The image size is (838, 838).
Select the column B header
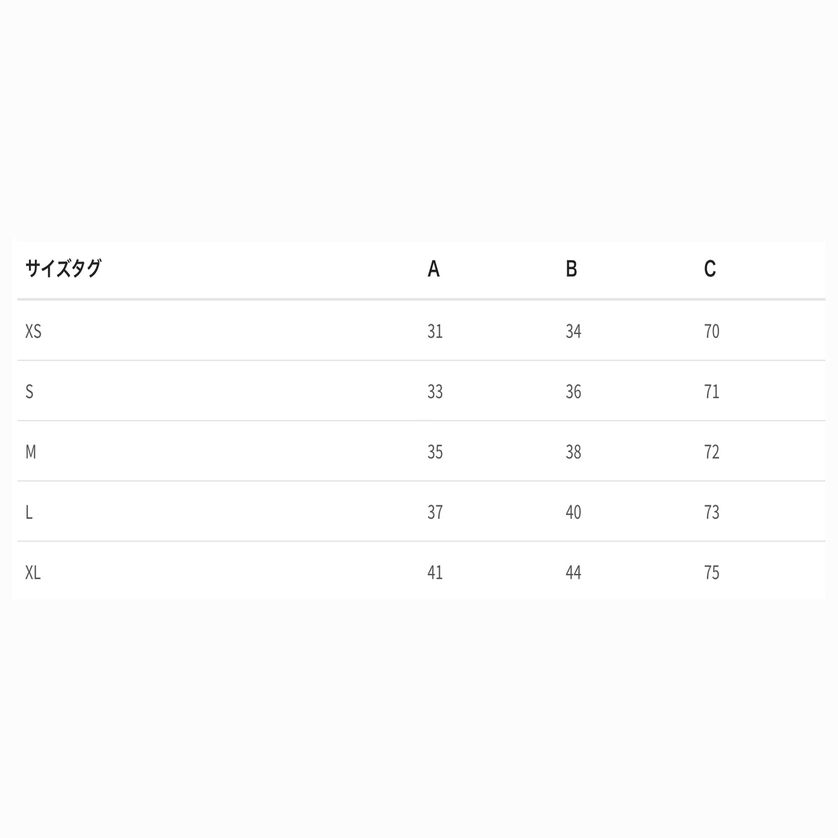pos(571,269)
